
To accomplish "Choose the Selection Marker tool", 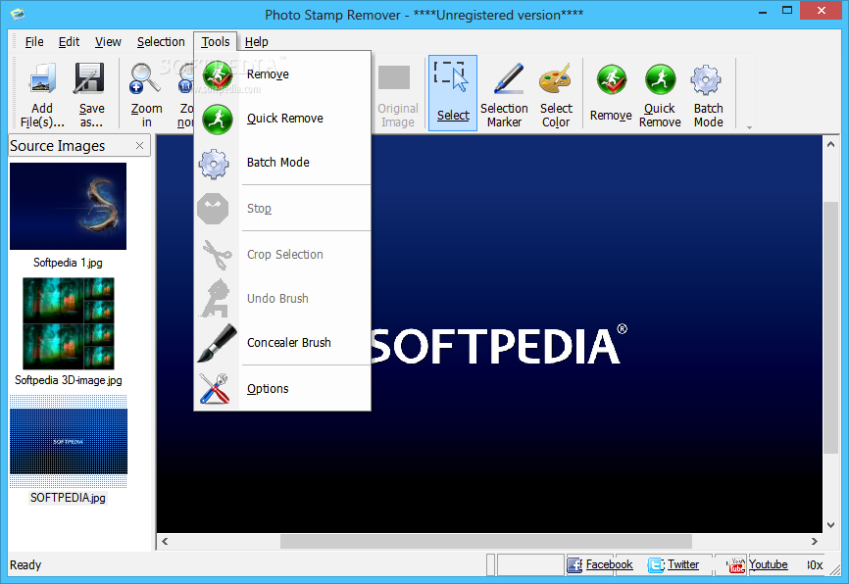I will pyautogui.click(x=504, y=93).
